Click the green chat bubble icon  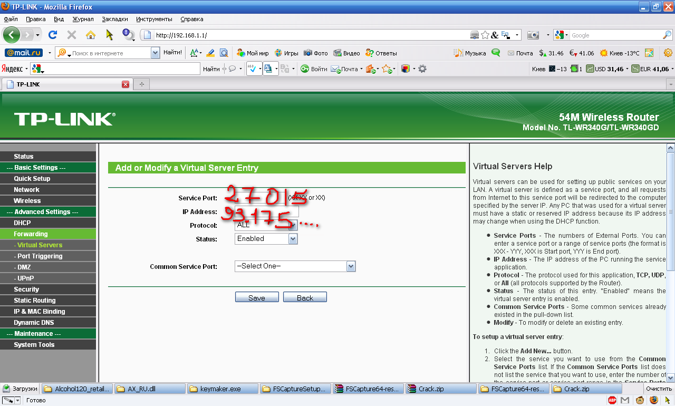click(x=496, y=53)
